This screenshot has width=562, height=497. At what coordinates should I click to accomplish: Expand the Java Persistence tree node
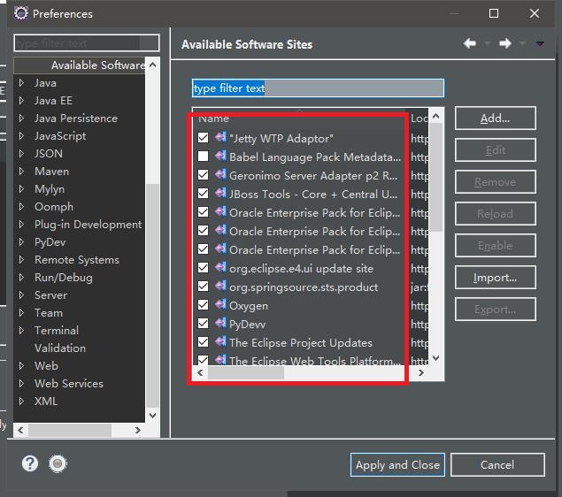click(21, 119)
